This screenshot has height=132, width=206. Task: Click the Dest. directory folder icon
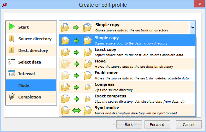[x=12, y=50]
